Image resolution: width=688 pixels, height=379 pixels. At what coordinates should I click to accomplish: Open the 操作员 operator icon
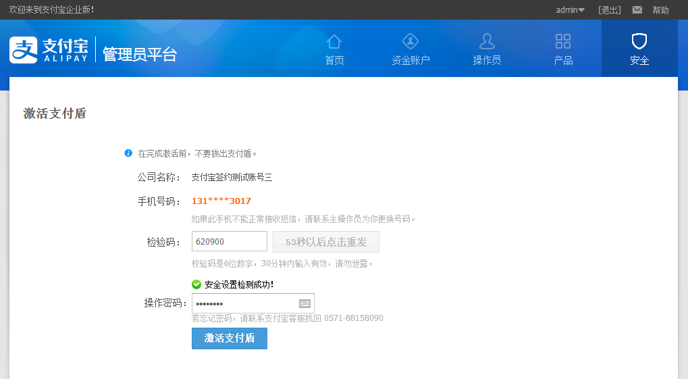(487, 42)
